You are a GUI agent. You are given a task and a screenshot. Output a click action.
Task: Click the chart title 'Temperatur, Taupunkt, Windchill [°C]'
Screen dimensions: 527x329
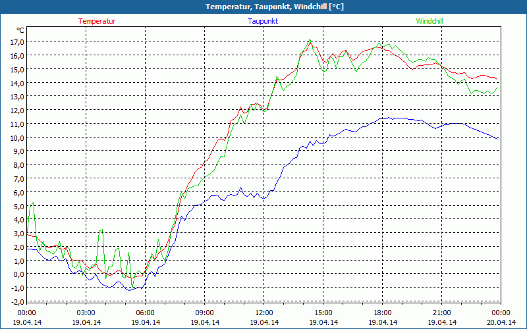(x=275, y=7)
